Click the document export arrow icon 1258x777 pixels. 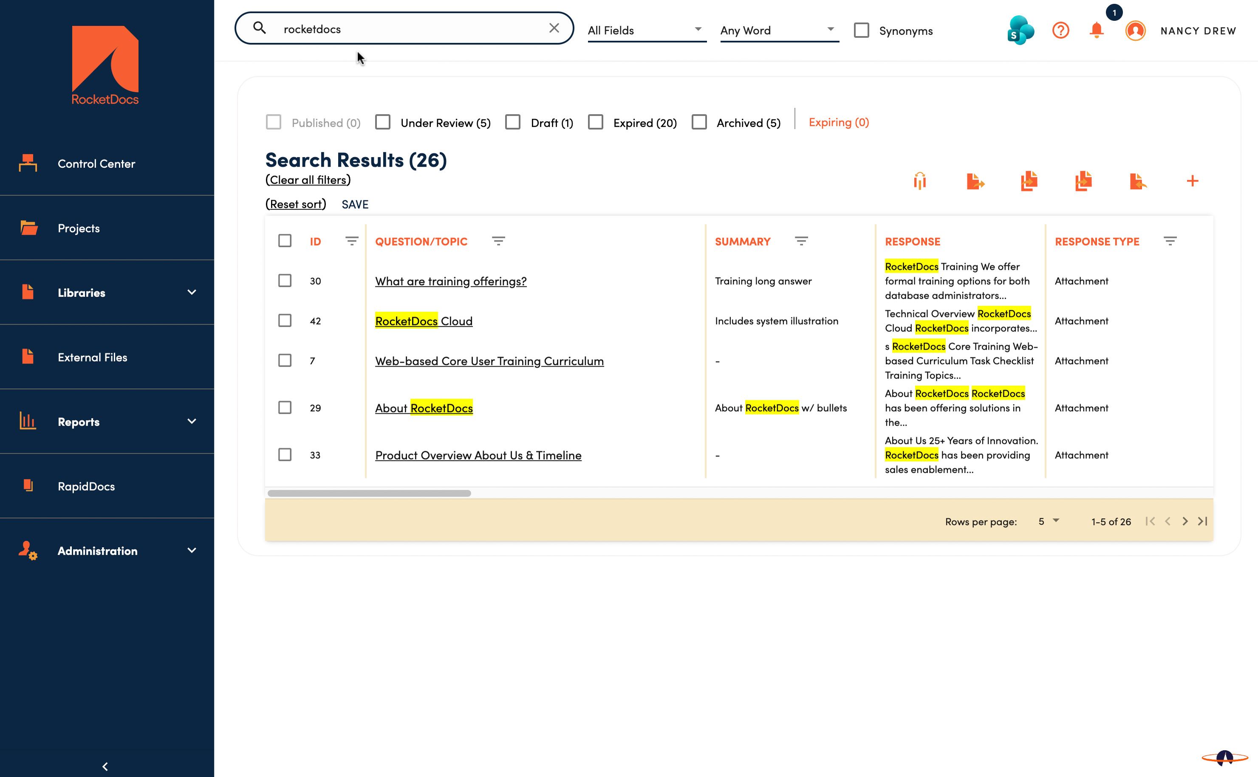tap(975, 181)
